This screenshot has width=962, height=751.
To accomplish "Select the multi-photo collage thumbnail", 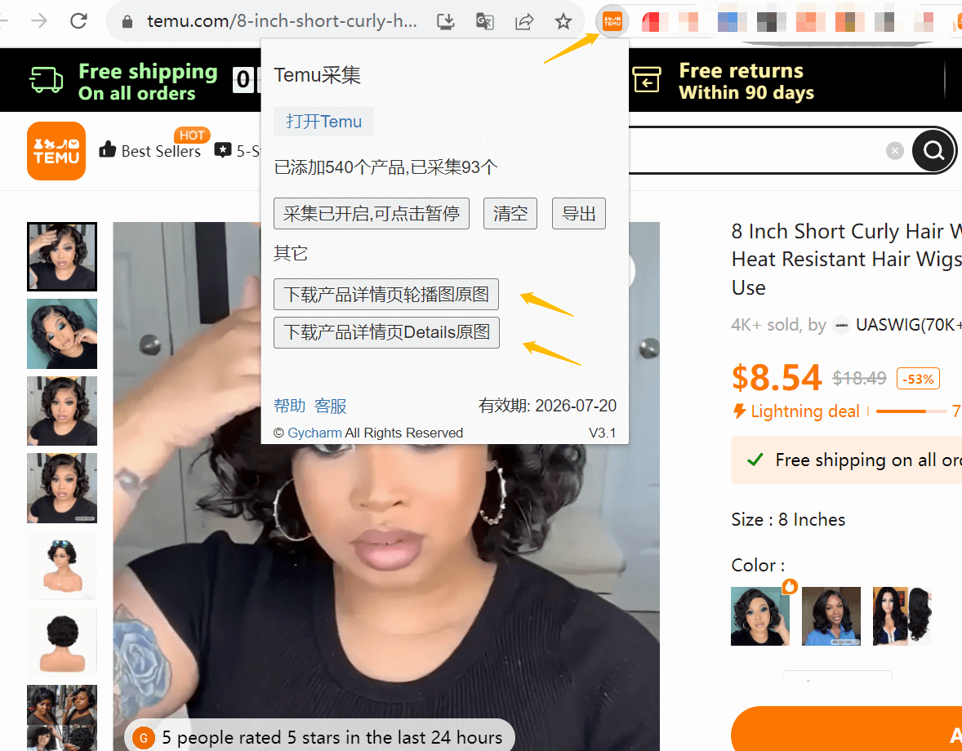I will click(62, 718).
